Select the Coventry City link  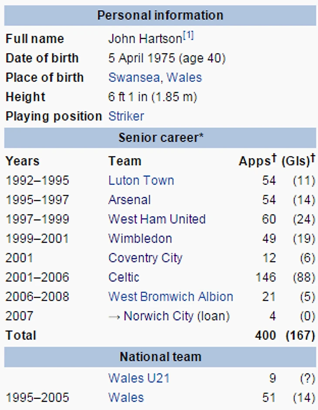145,258
